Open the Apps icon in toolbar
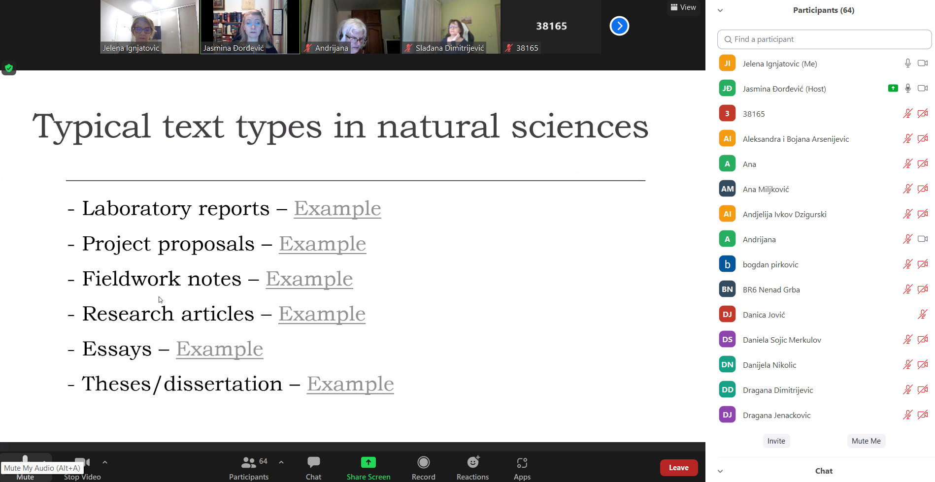Screen dimensions: 935x482 522,463
